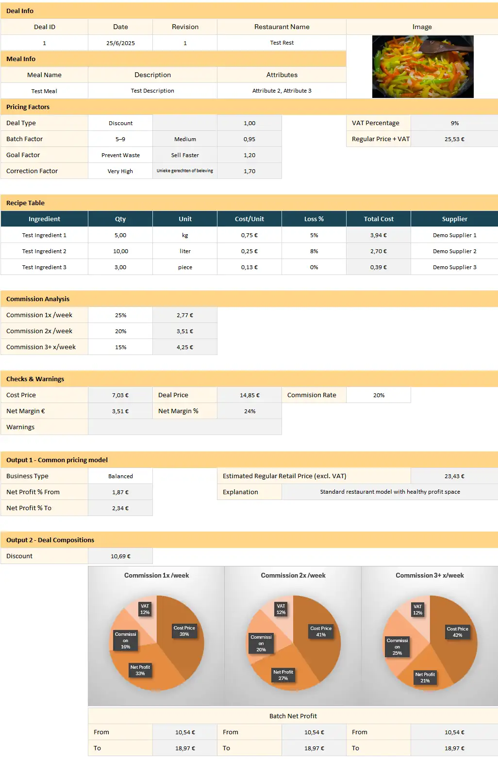
Task: Click the 'Commission 3+ x/week' pie chart title
Action: coord(430,575)
